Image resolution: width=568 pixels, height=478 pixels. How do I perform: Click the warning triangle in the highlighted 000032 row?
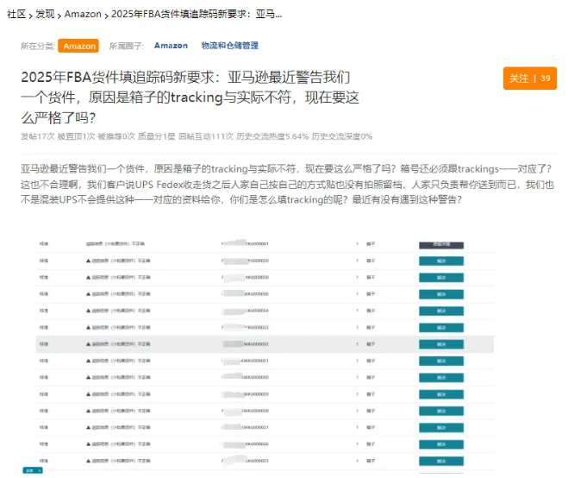[89, 344]
